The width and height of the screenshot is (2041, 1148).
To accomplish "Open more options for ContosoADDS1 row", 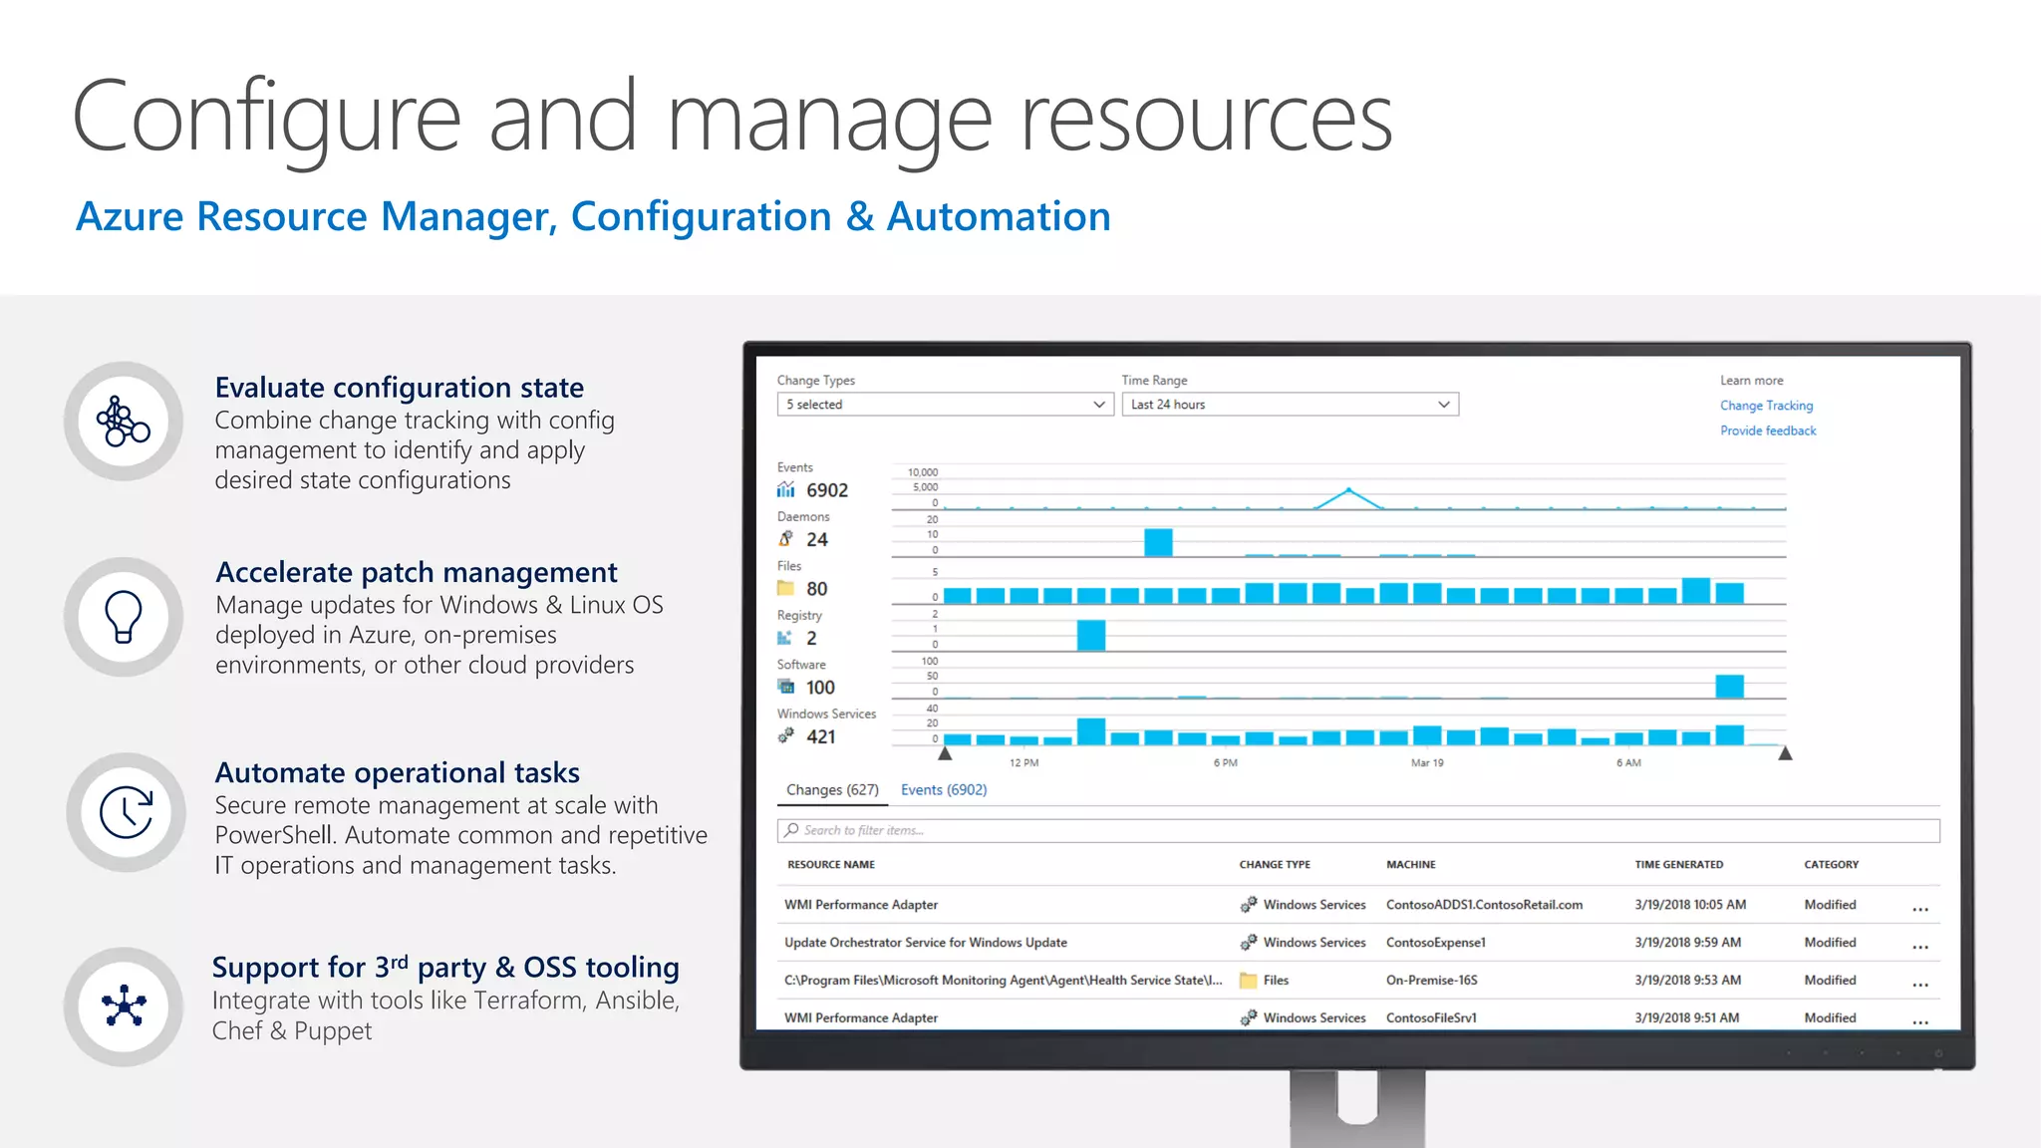I will pos(1920,909).
